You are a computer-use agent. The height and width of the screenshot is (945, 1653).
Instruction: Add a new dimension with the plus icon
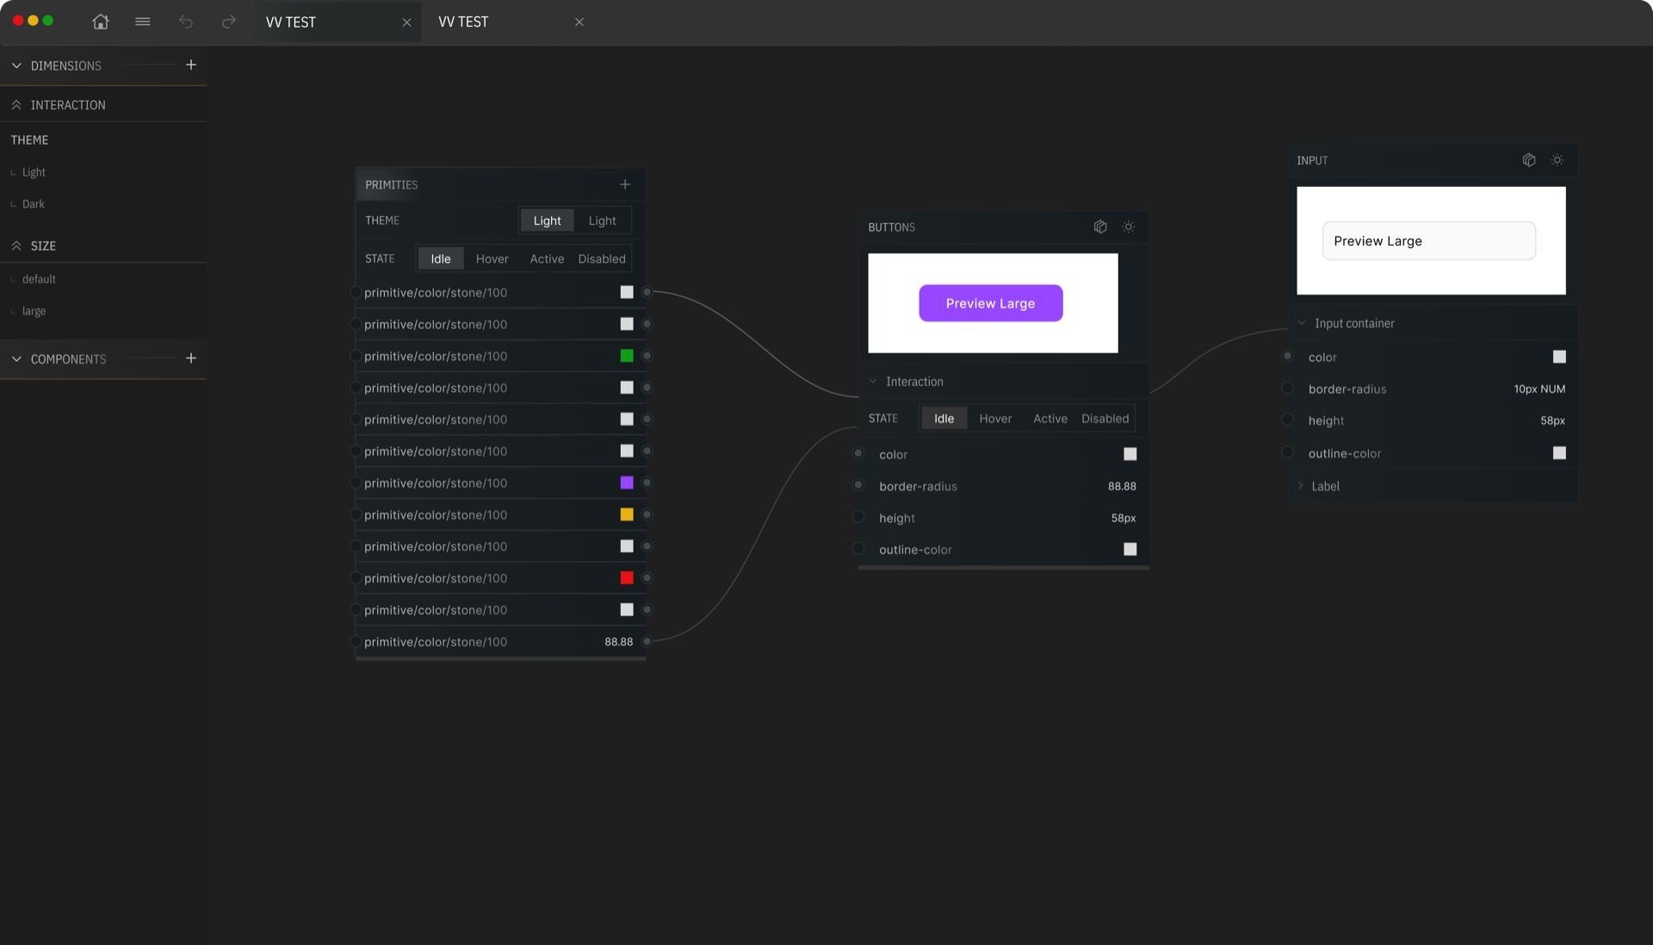(x=191, y=65)
